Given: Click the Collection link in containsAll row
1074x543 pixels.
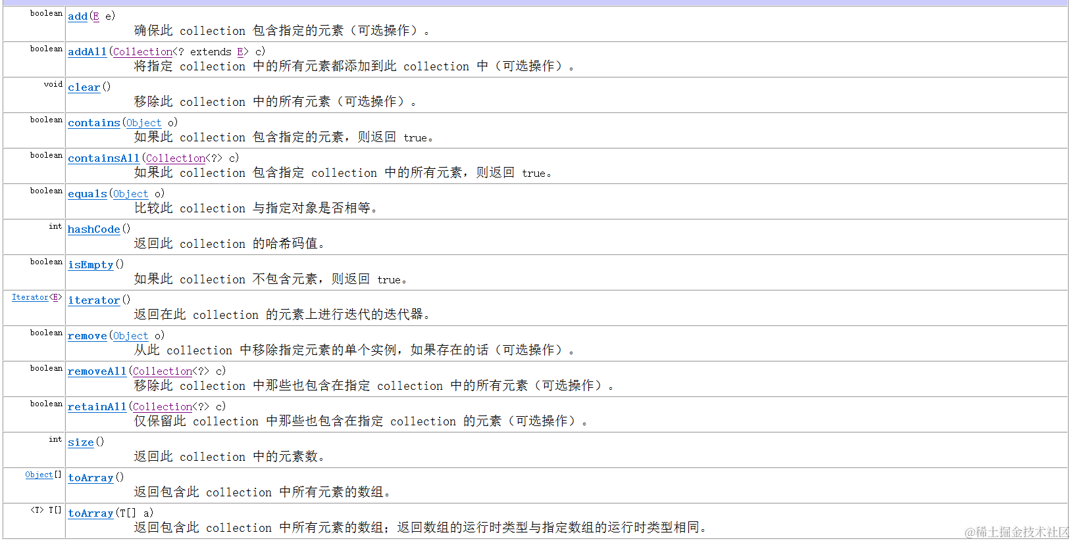Looking at the screenshot, I should [176, 158].
